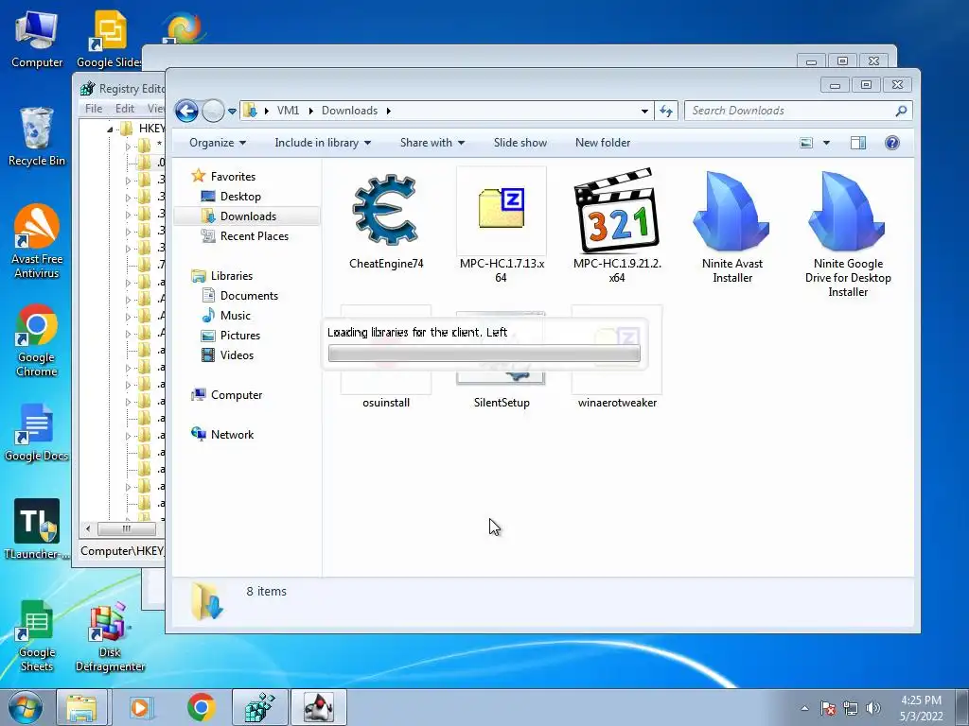
Task: Select the Google Sheets desktop shortcut
Action: pyautogui.click(x=37, y=636)
